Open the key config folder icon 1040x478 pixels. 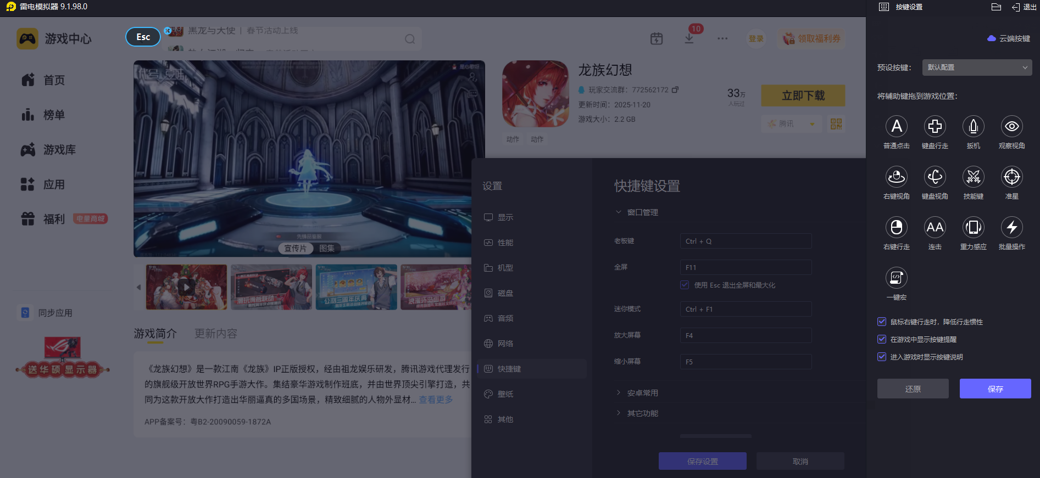996,7
